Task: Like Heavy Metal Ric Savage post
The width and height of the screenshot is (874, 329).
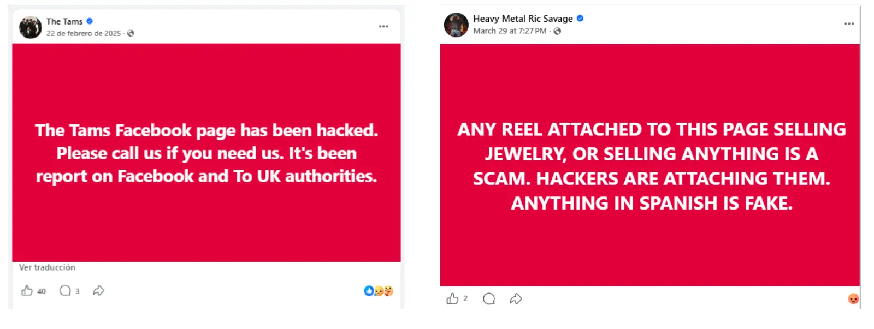Action: click(x=452, y=298)
